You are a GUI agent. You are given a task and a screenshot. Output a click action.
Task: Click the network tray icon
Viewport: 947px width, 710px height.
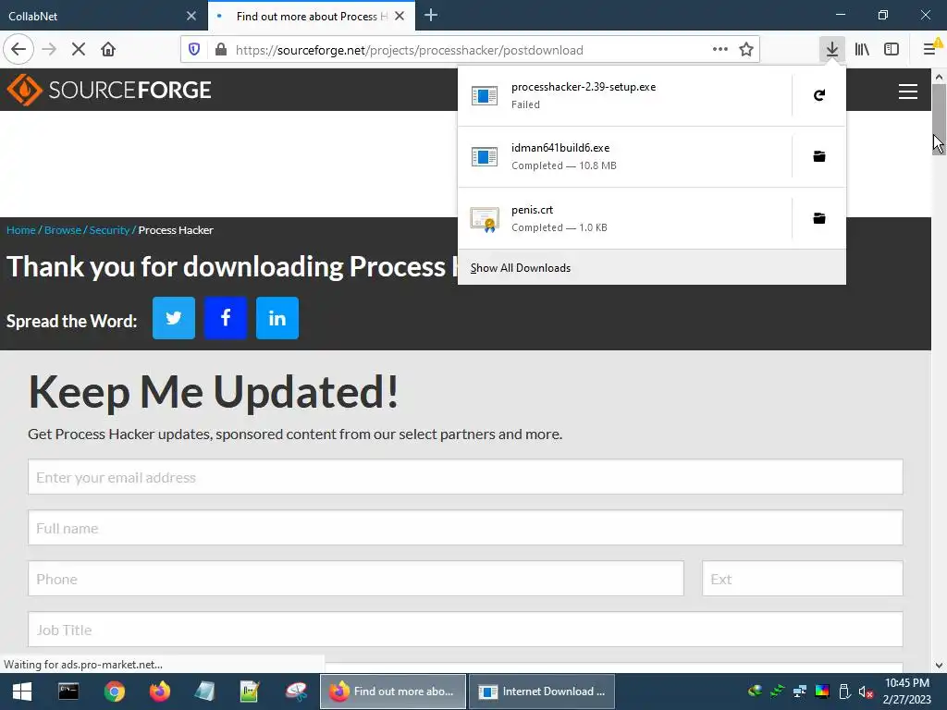tap(800, 692)
